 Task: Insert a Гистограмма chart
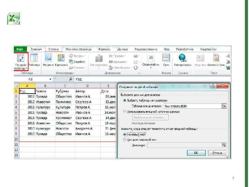pyautogui.click(x=99, y=61)
